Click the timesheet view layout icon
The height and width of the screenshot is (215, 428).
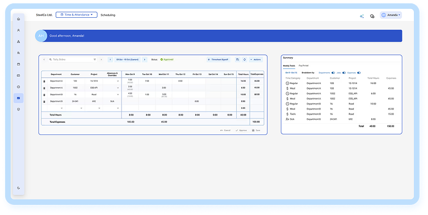(237, 59)
